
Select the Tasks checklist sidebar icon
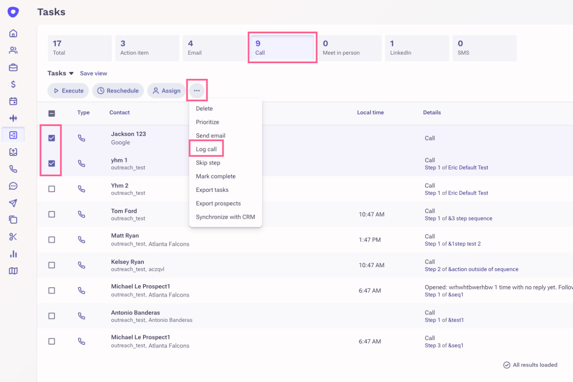point(13,135)
